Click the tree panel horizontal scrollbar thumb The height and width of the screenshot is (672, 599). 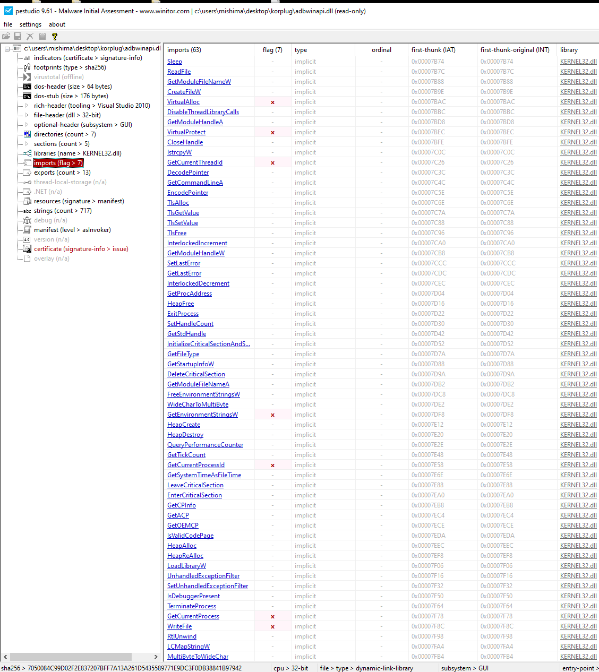coord(71,657)
